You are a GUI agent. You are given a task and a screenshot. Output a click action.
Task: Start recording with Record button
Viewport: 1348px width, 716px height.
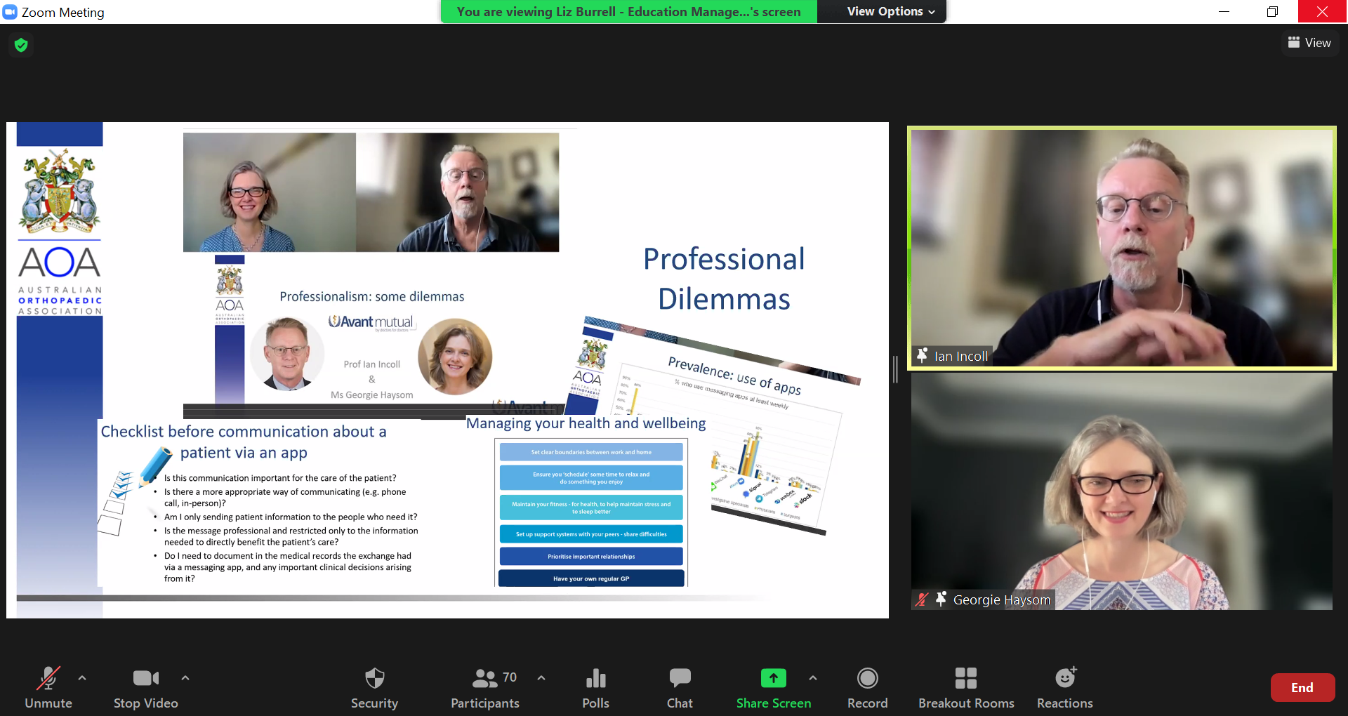pos(868,687)
